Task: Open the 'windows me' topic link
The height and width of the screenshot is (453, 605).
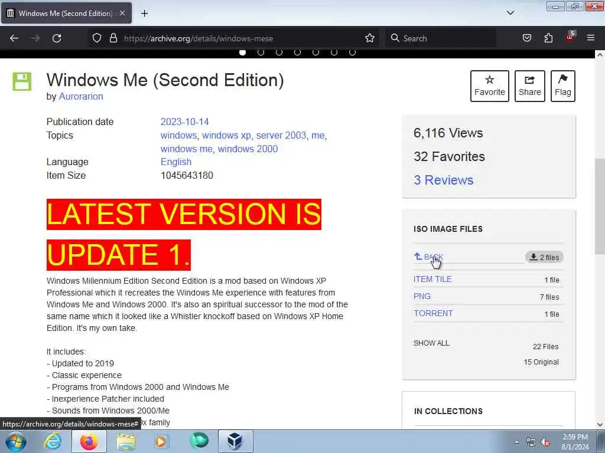Action: [x=186, y=149]
